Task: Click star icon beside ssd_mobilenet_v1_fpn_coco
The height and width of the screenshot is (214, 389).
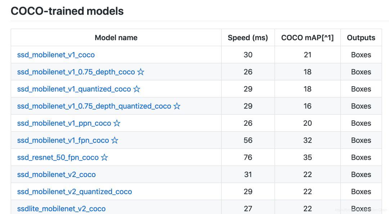Action: [115, 140]
